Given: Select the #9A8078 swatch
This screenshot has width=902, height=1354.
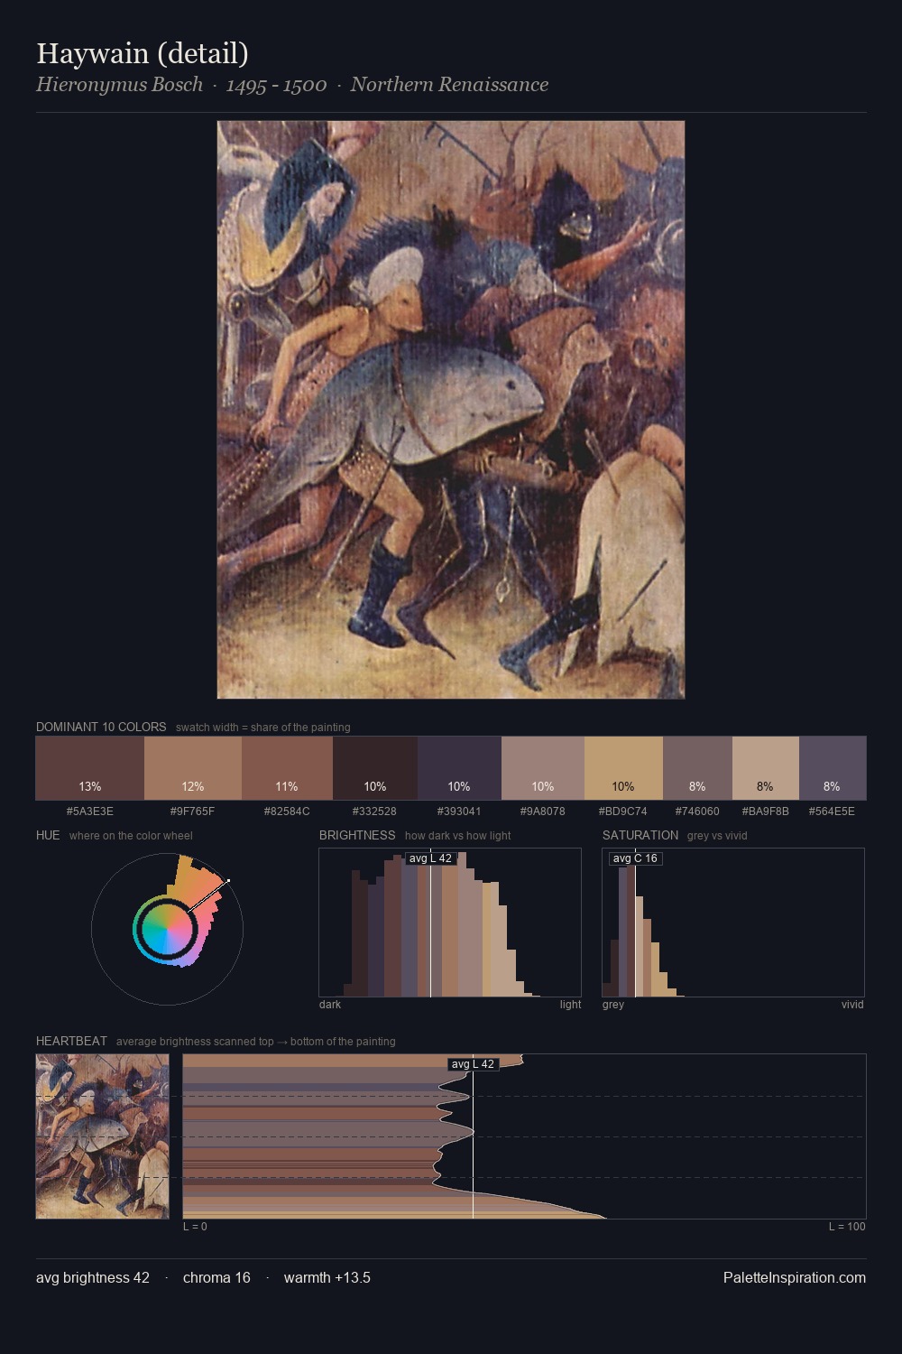Looking at the screenshot, I should pos(543,768).
